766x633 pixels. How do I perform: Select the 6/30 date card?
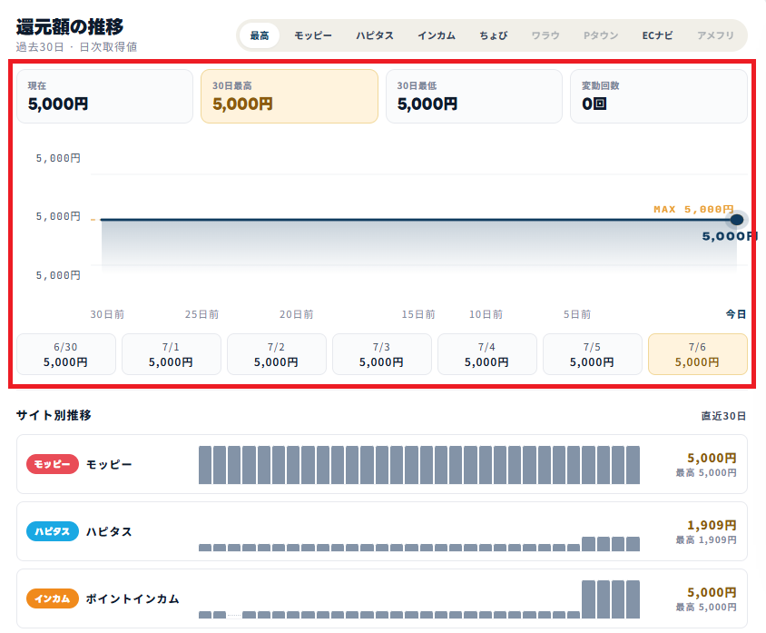coord(66,354)
